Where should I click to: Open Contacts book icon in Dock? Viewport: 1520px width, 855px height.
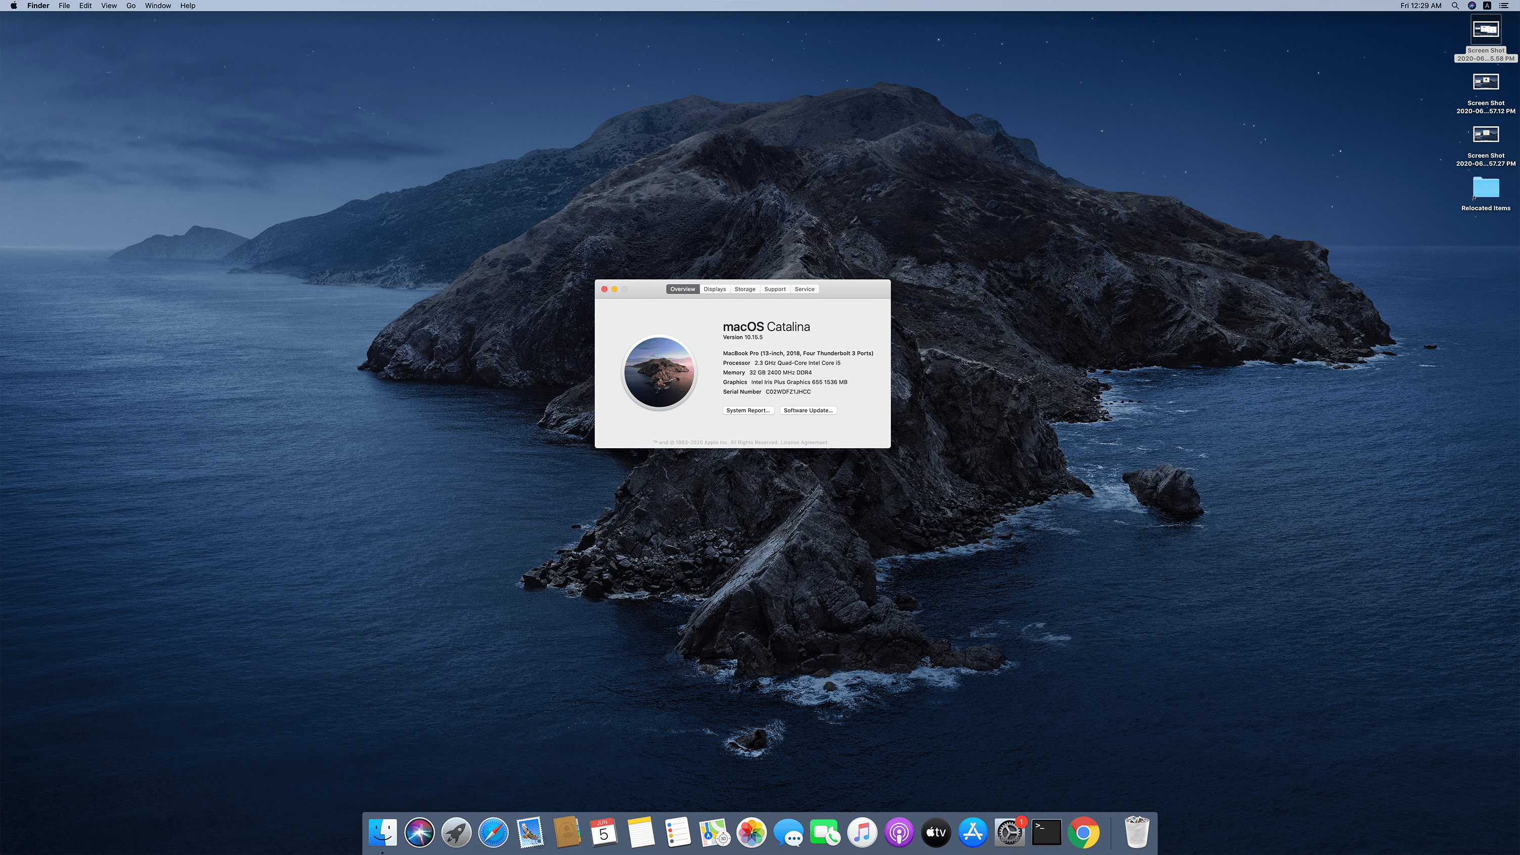tap(567, 833)
